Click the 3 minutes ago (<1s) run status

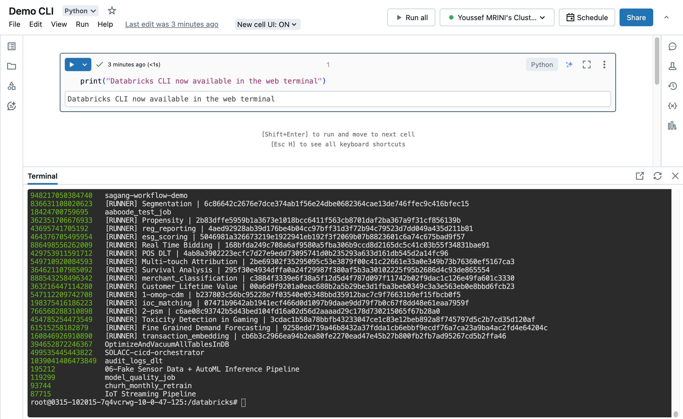pyautogui.click(x=134, y=65)
